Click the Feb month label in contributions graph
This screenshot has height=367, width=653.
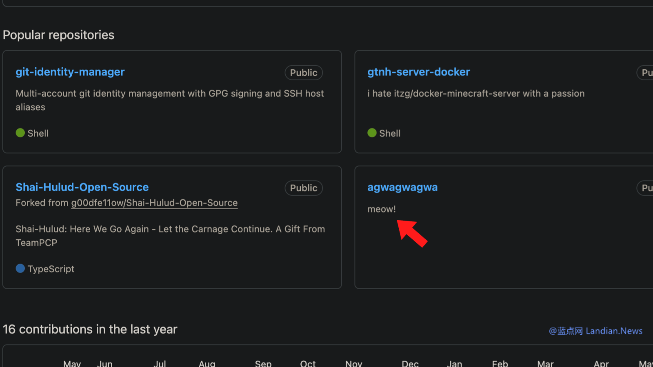500,363
